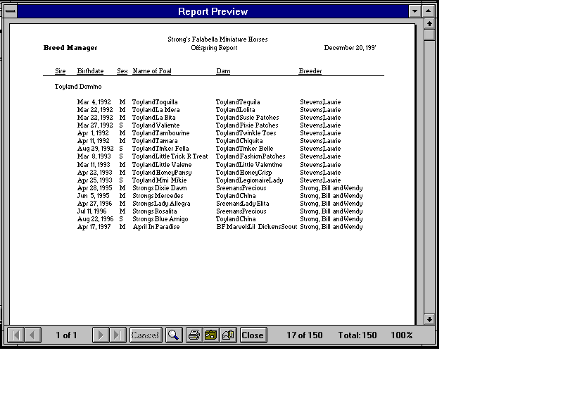Click the magnifying glass zoom icon

coord(174,335)
